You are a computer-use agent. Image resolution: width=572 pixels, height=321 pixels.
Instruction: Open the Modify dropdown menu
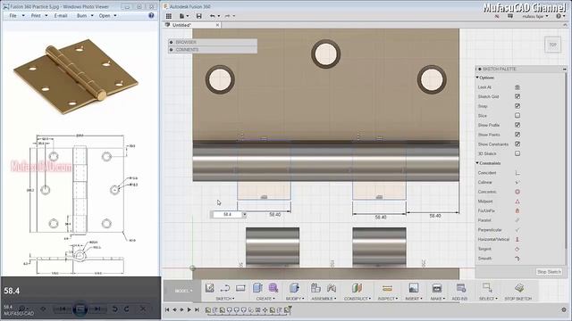pos(295,299)
